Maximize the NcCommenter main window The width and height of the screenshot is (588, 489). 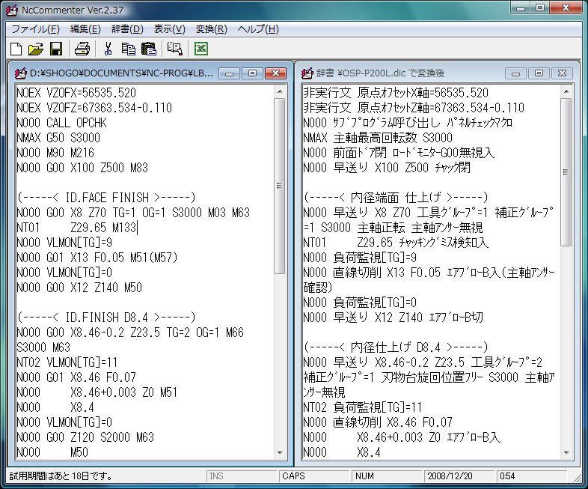click(539, 8)
